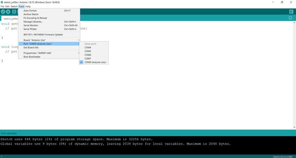Image resolution: width=296 pixels, height=158 pixels.
Task: Expand Programmer: "AVRISP mkII" submenu
Action: 49,53
